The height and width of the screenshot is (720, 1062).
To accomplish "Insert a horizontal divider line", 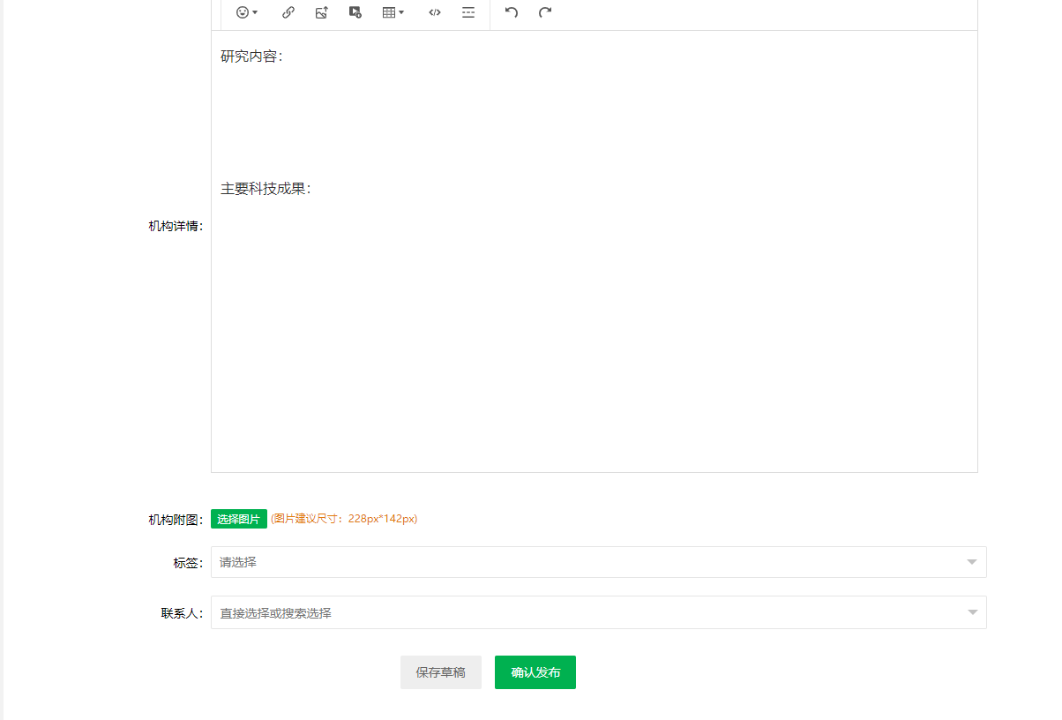I will click(x=468, y=12).
